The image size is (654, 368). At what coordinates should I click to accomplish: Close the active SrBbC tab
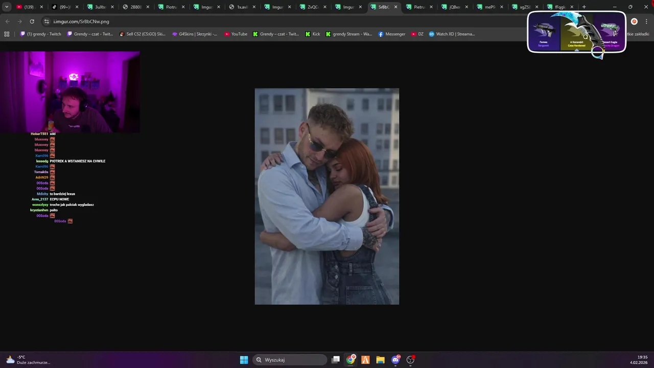[395, 7]
